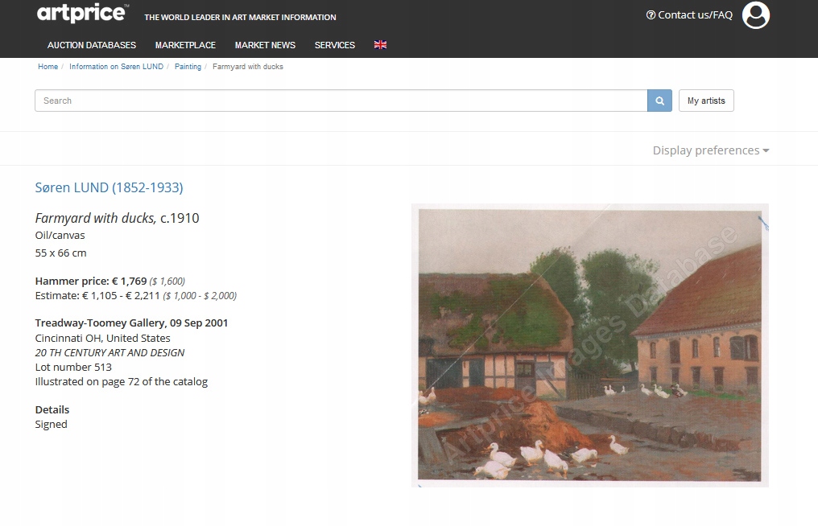Open the Marketplace menu
The height and width of the screenshot is (526, 818).
185,45
